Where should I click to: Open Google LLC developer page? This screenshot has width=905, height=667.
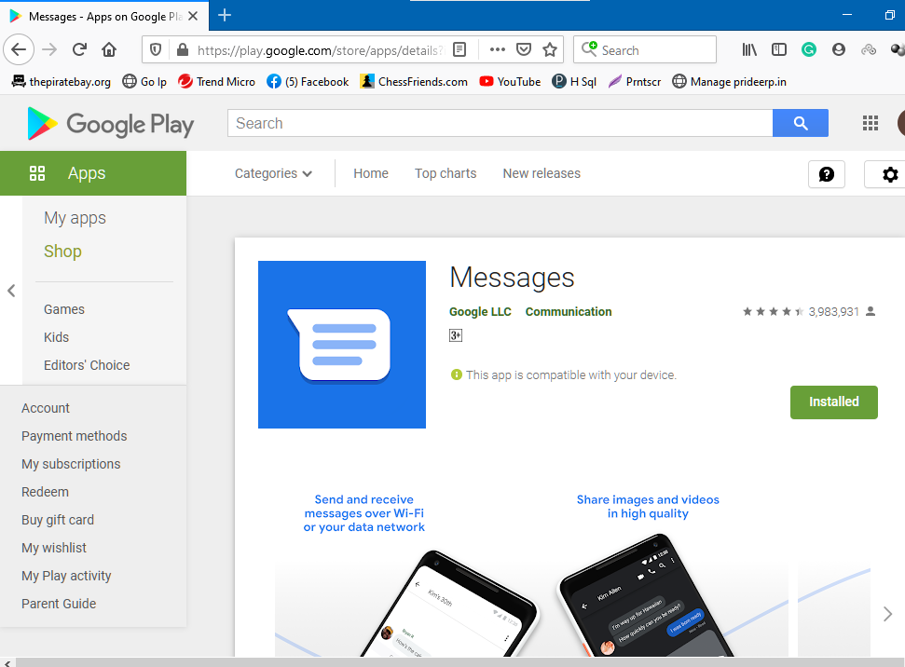480,311
